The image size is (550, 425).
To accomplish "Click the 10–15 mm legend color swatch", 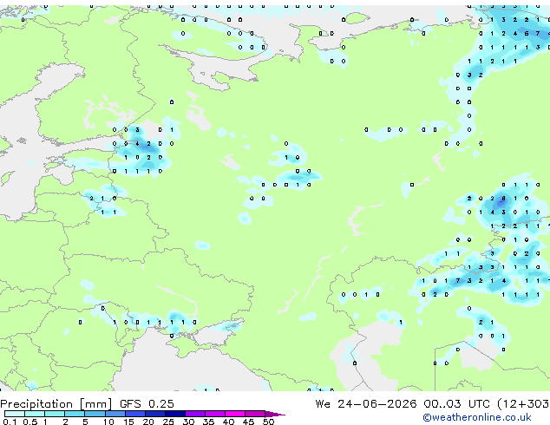I will pos(115,414).
